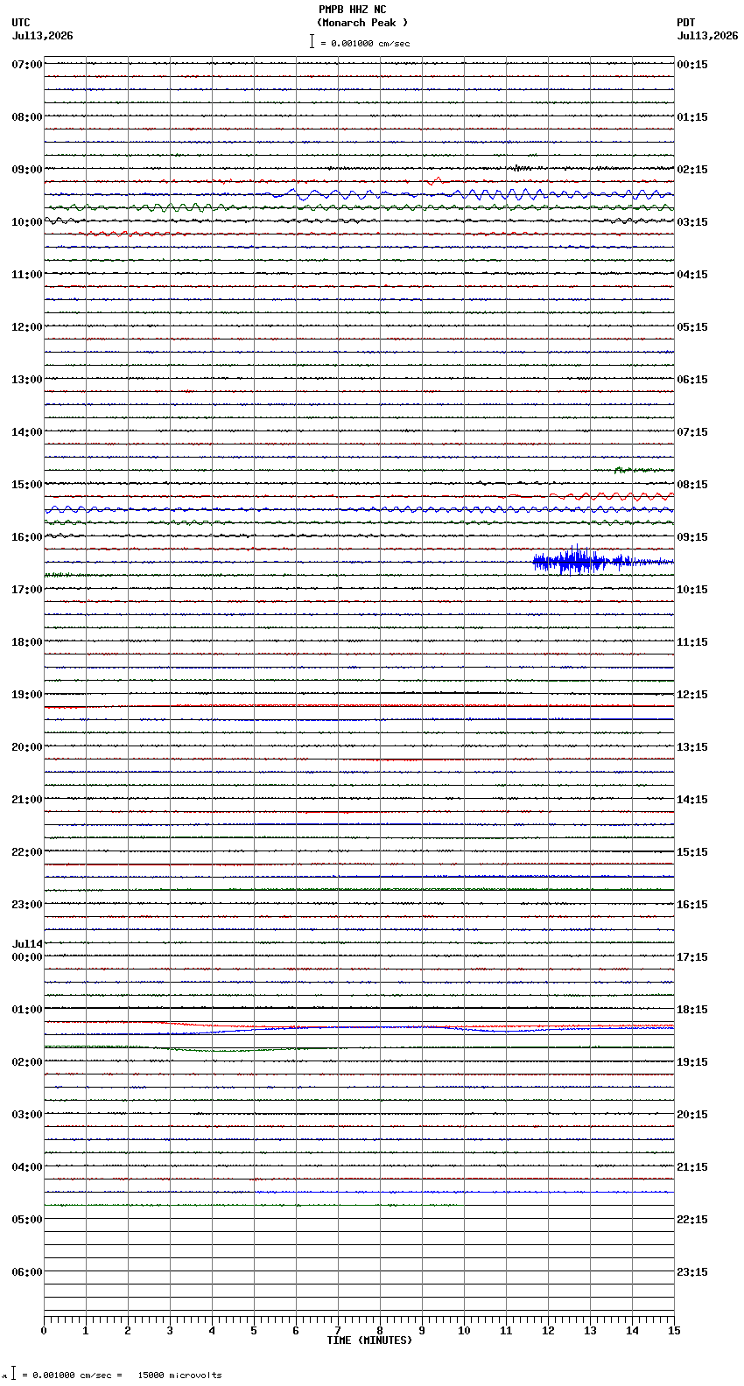Click the 20:00 UTC time label

(x=27, y=747)
